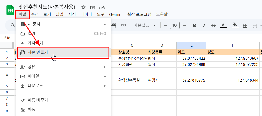Open the Gemini menu
The image size is (262, 116).
[x=116, y=14]
